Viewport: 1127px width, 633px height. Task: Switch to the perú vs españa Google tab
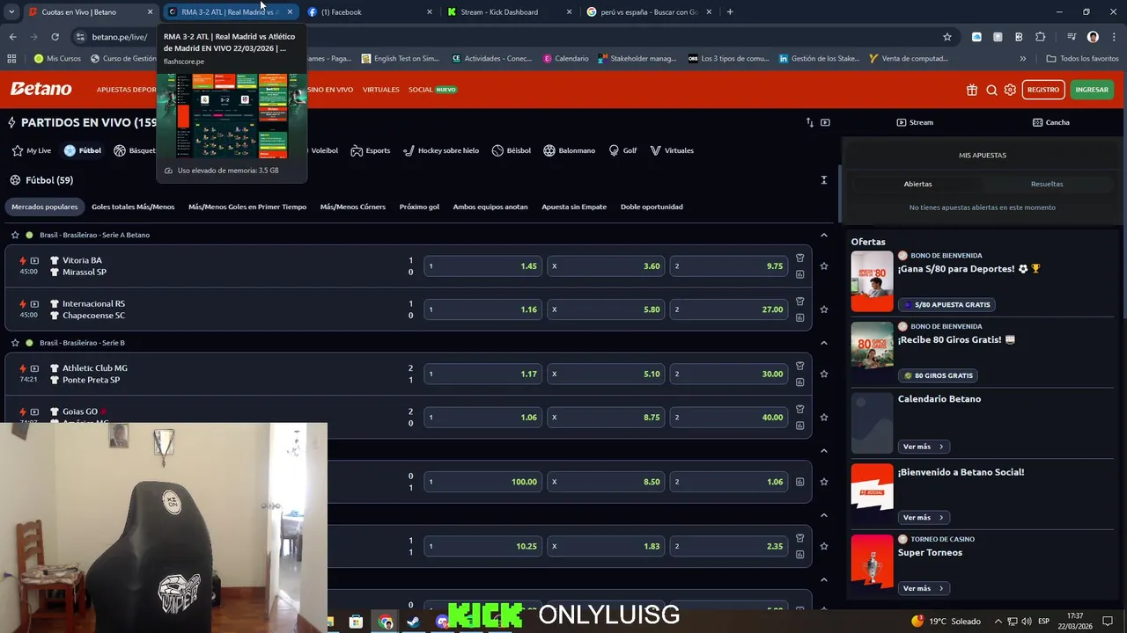[x=650, y=12]
